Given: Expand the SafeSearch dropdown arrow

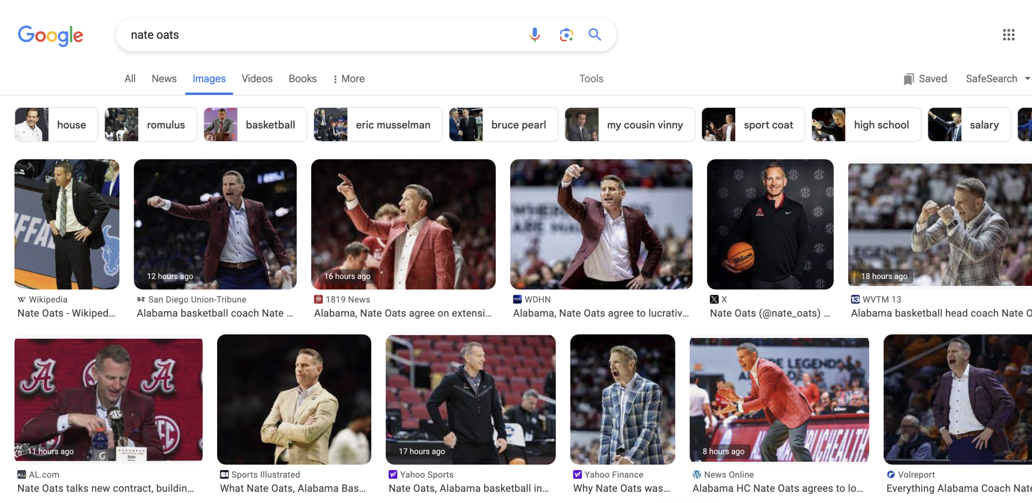Looking at the screenshot, I should pyautogui.click(x=1027, y=79).
